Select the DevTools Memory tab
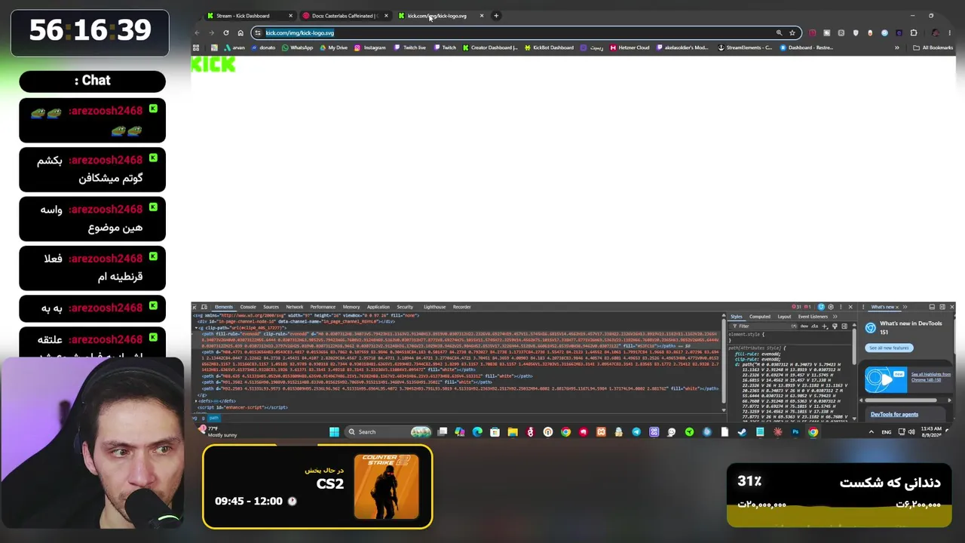 click(351, 307)
